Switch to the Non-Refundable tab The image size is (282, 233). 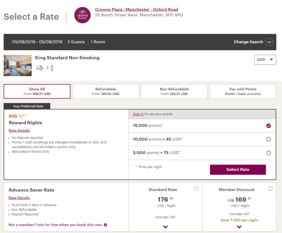[174, 92]
